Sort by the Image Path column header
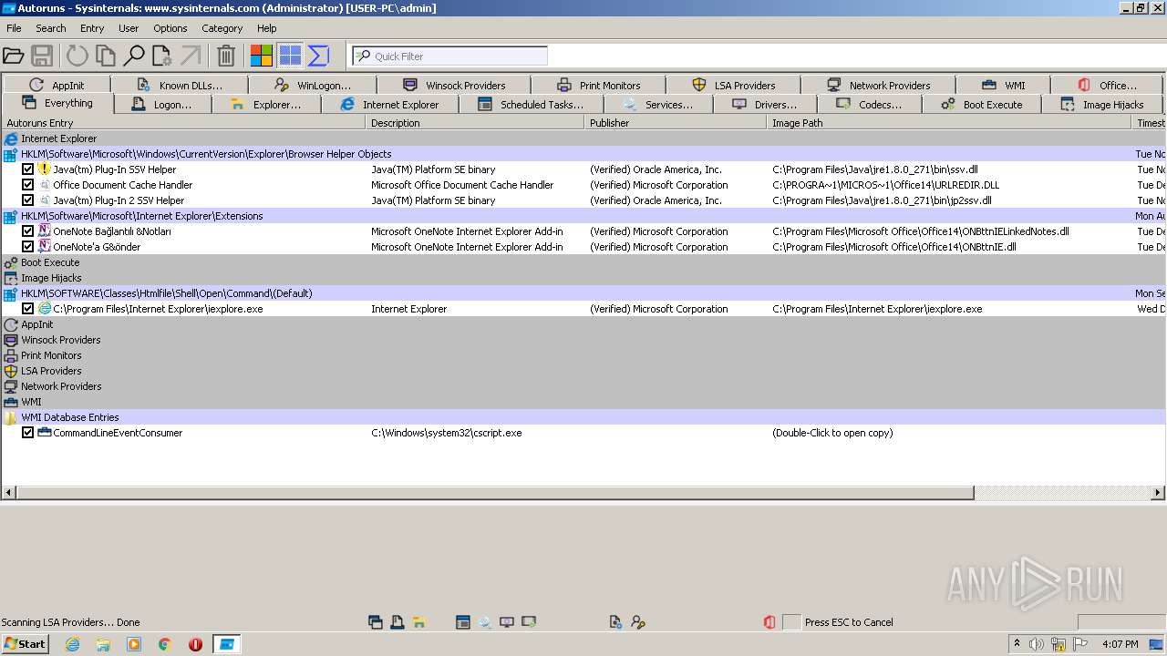 [949, 123]
